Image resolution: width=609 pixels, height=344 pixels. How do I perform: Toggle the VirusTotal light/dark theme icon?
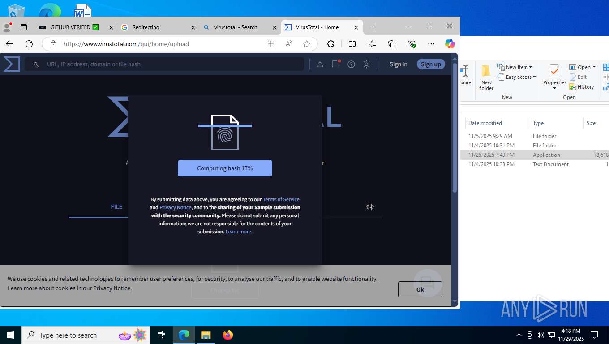click(x=366, y=64)
